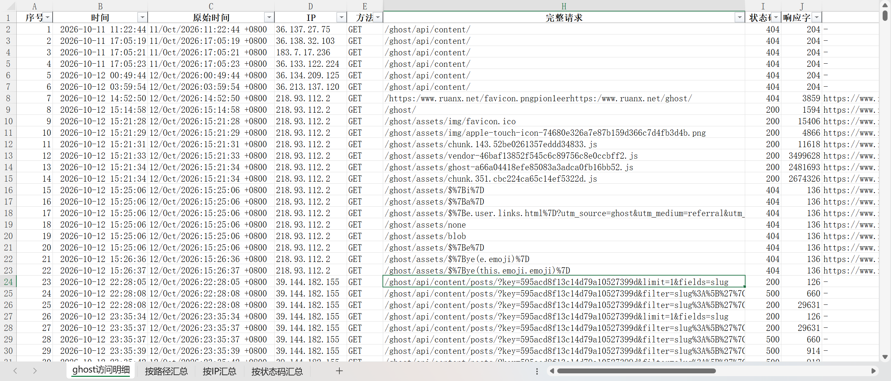Viewport: 891px width, 381px height.
Task: Click cell containing /ghost/assets/blob
Action: [564, 236]
